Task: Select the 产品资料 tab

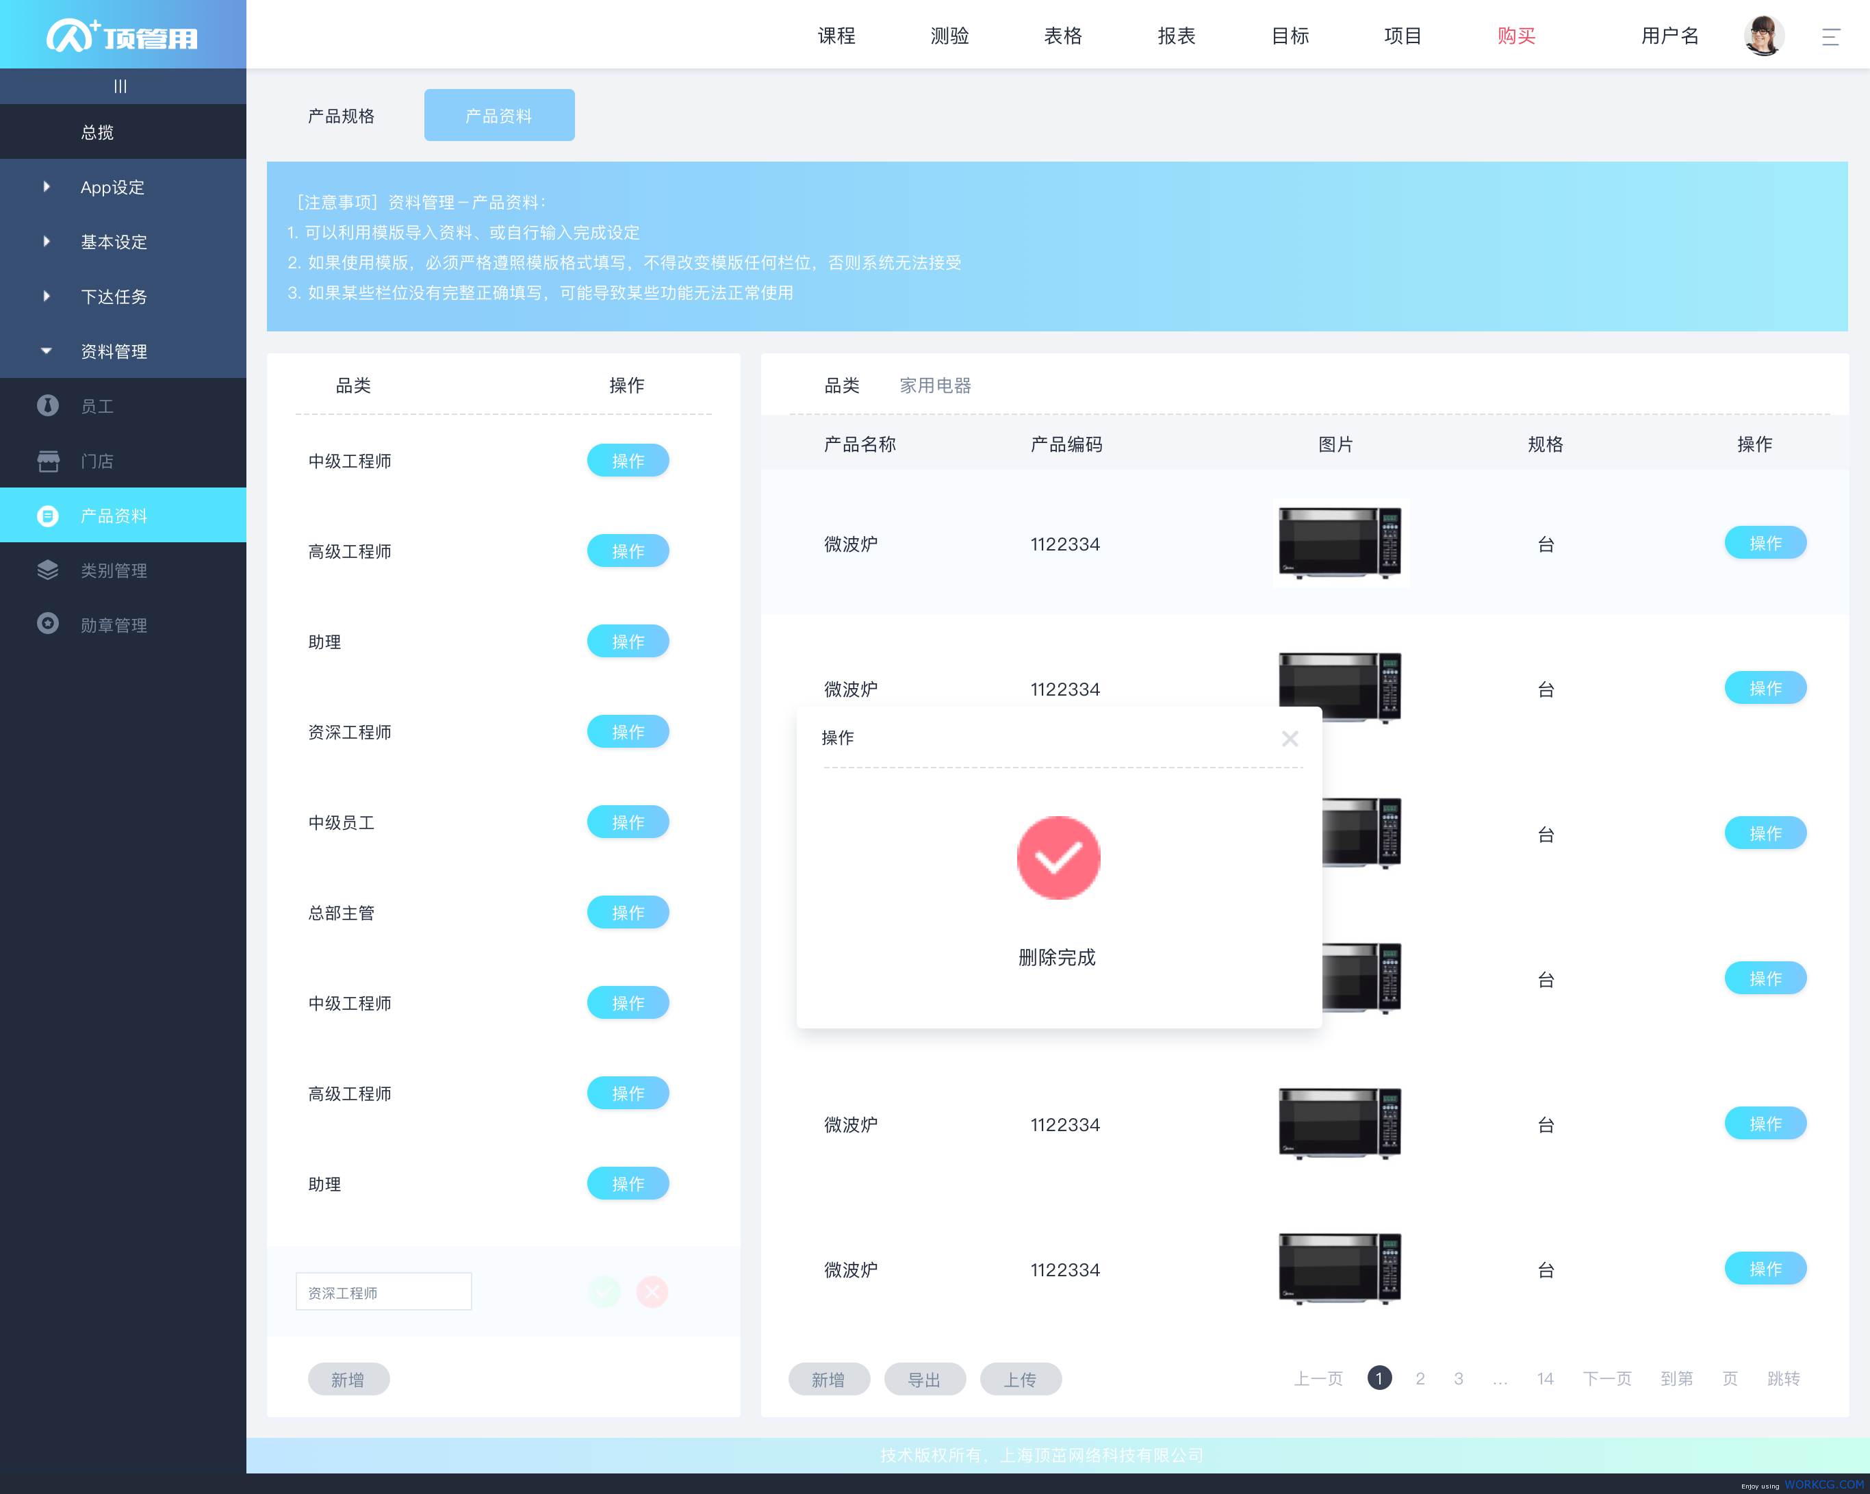Action: (499, 116)
